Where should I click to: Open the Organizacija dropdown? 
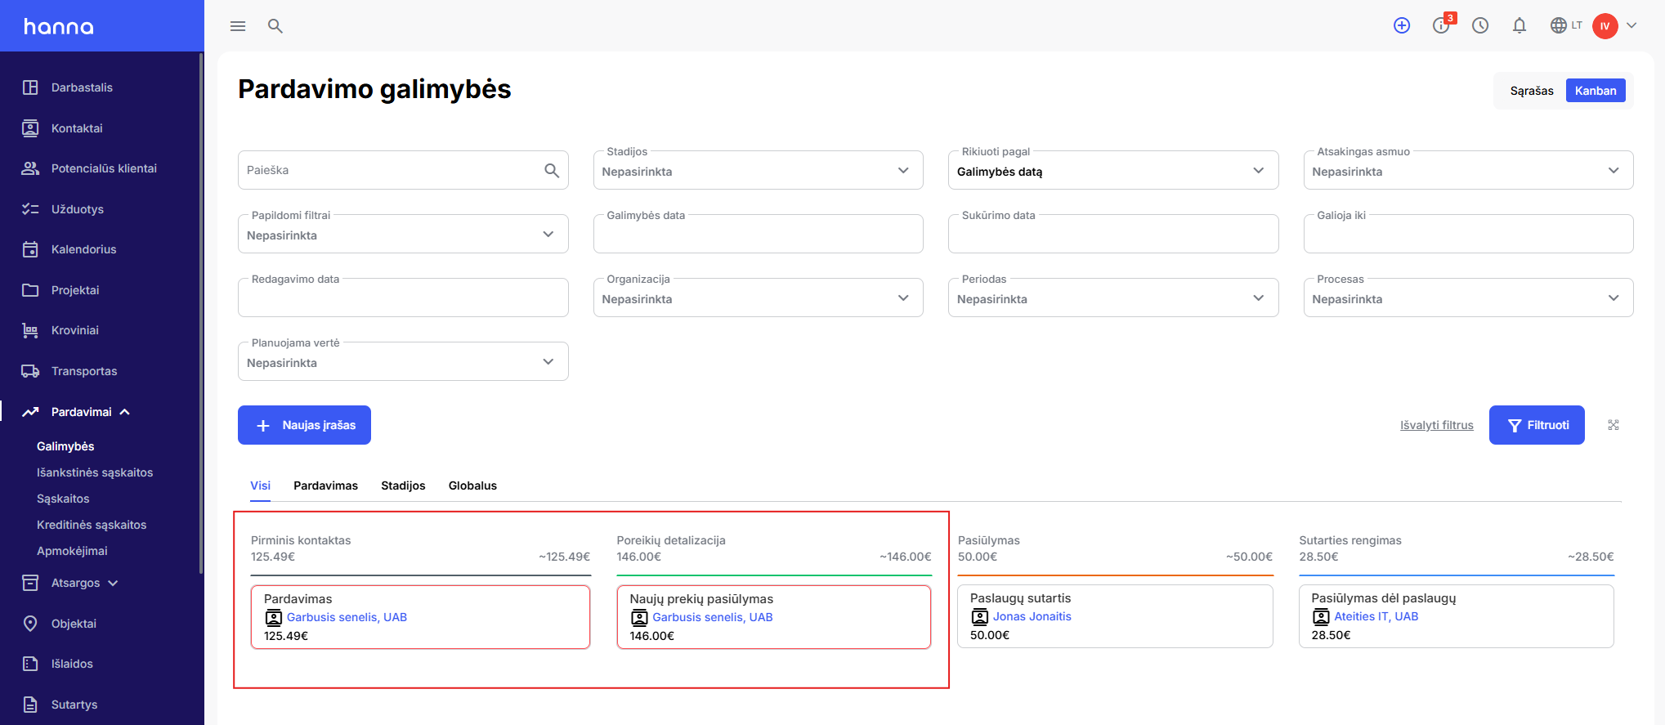pyautogui.click(x=758, y=298)
